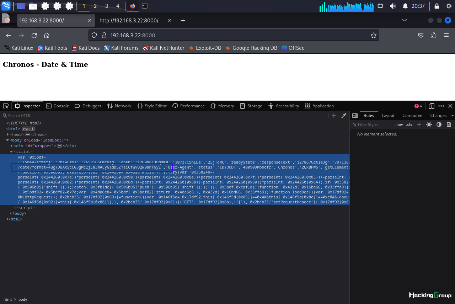Add a new node with plus icon
This screenshot has height=304, width=455.
[x=334, y=116]
